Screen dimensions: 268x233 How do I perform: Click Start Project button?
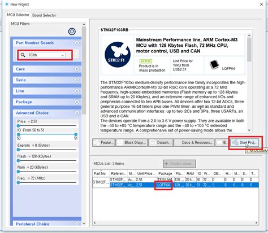click(x=245, y=143)
